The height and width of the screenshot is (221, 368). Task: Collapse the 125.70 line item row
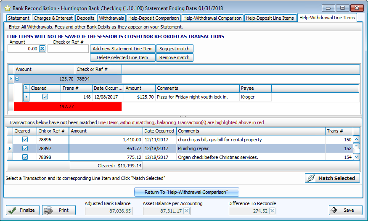click(x=17, y=79)
